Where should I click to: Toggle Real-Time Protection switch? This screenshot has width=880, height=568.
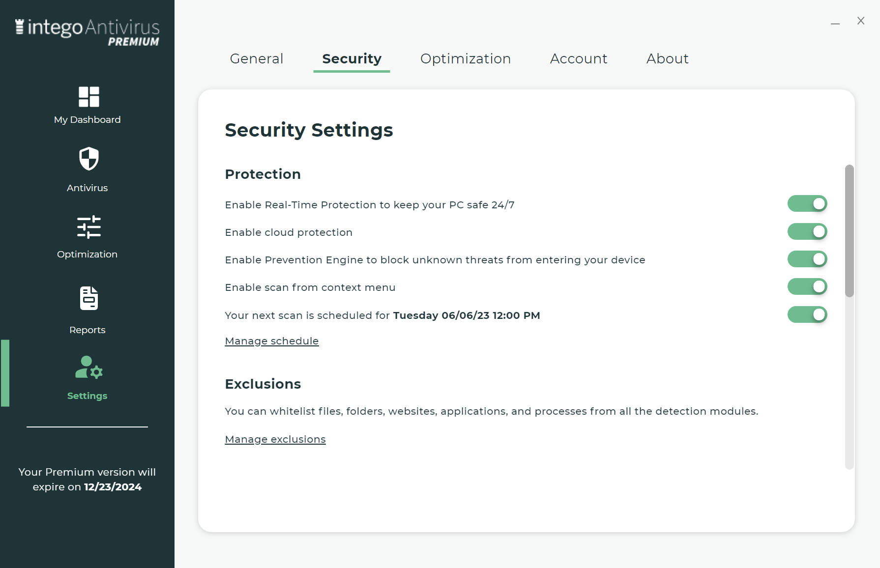807,203
